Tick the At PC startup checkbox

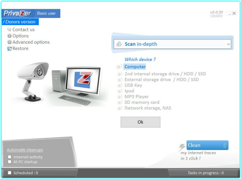click(x=10, y=162)
